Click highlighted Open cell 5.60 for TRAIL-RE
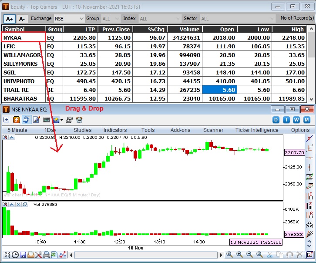316x263 pixels. (220, 90)
